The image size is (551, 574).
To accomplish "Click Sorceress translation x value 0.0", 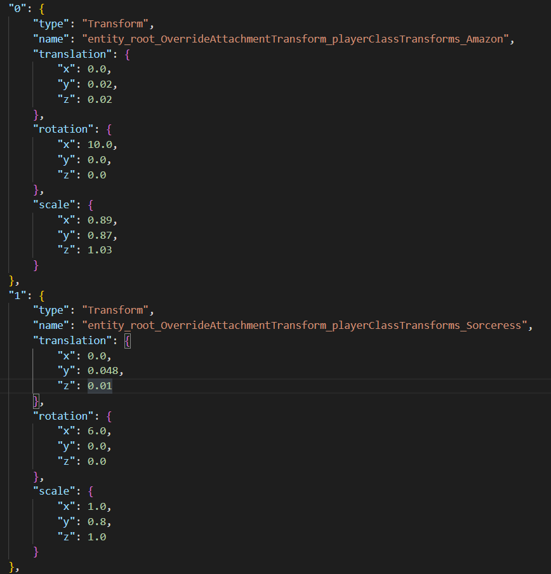I will click(96, 356).
